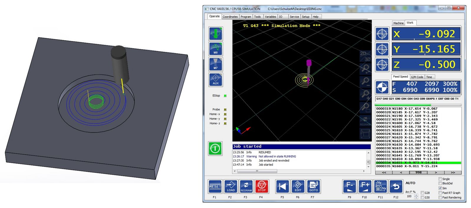Screen dimensions: 471x208
Task: Click the RESET button
Action: pyautogui.click(x=215, y=186)
